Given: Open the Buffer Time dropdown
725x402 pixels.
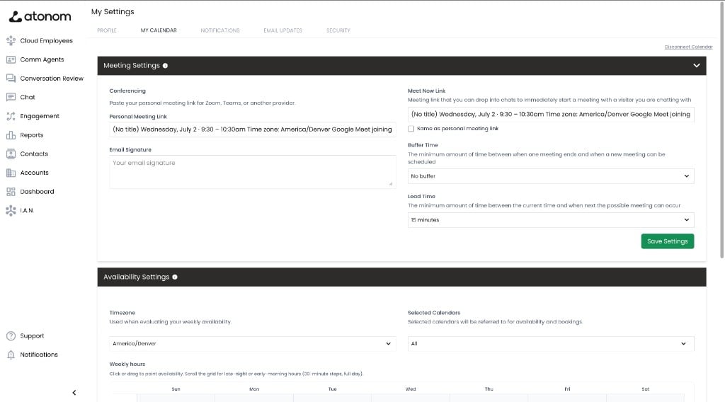Looking at the screenshot, I should tap(551, 176).
